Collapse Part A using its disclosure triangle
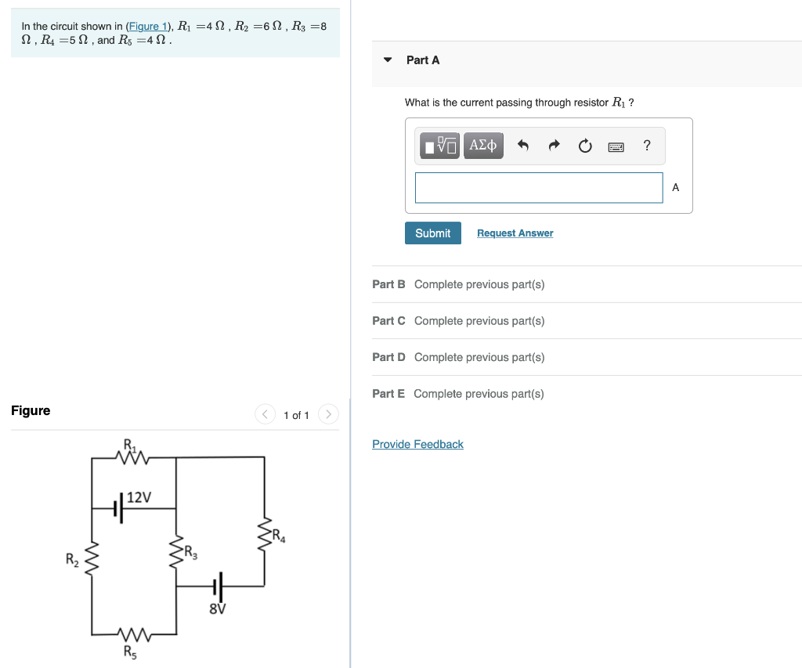This screenshot has width=802, height=668. 387,60
